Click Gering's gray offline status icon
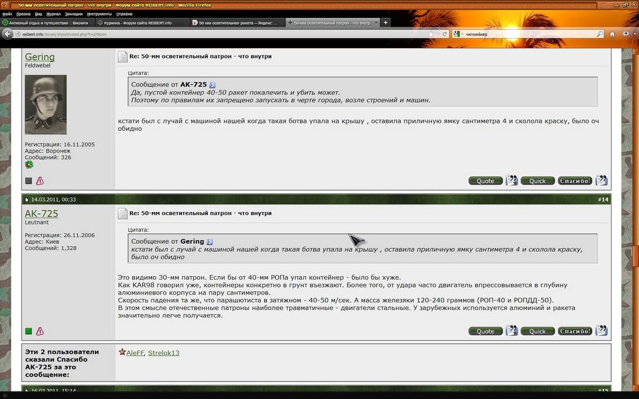Image resolution: width=639 pixels, height=399 pixels. tap(29, 181)
